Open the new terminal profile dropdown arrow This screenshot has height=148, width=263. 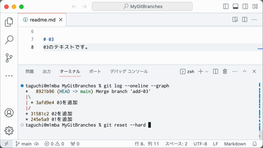(x=207, y=72)
